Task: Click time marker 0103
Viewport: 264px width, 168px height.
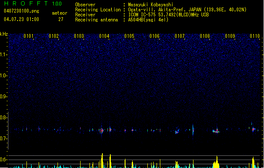Action: [79, 36]
